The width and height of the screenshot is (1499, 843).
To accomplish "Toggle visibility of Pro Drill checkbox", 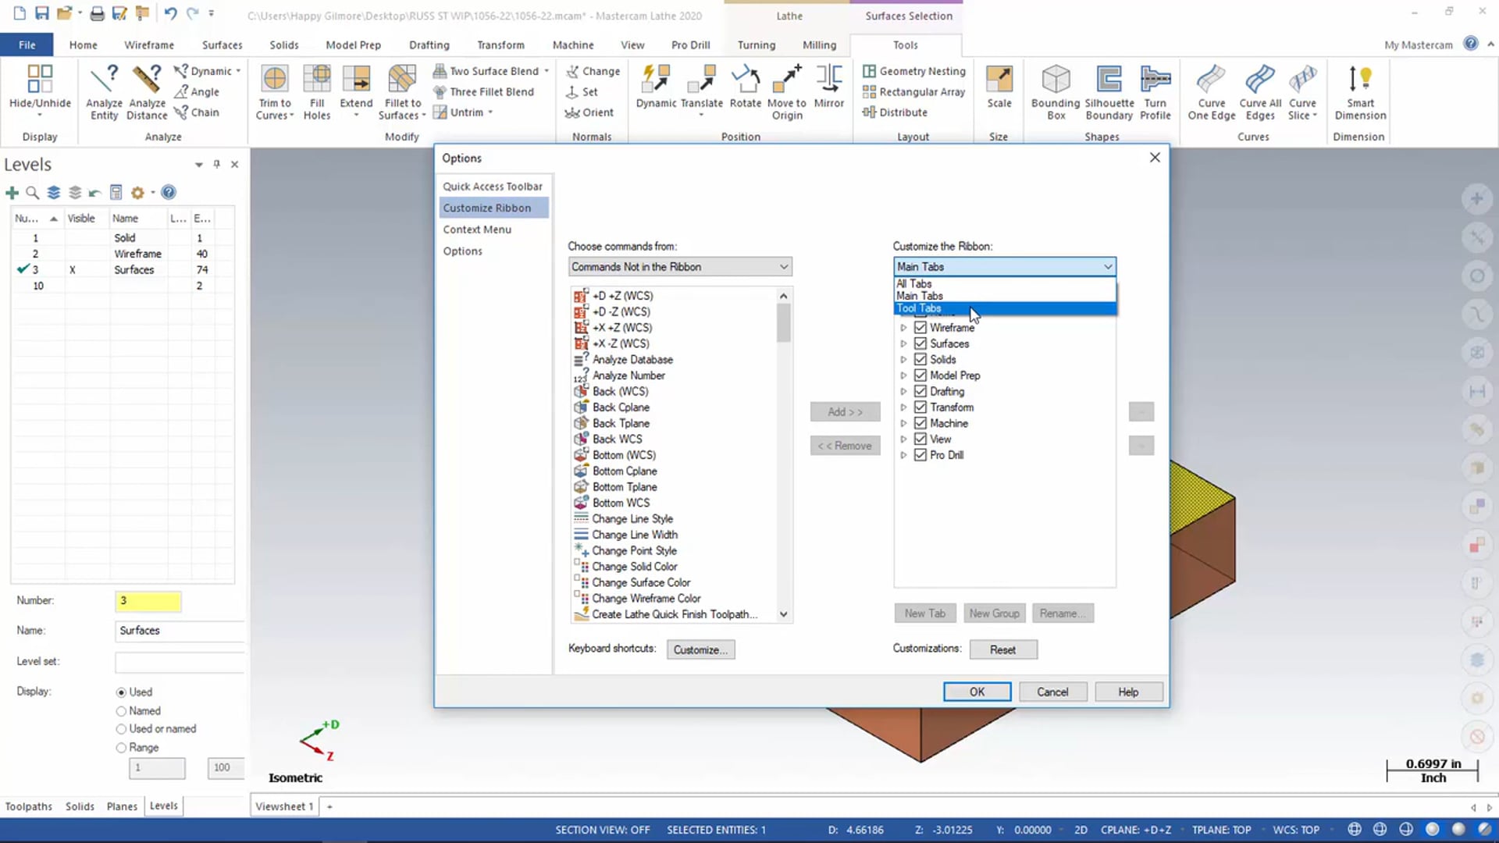I will [x=920, y=455].
